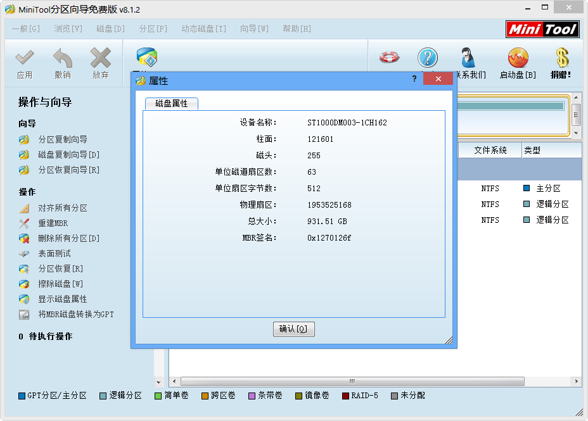The image size is (588, 421).
Task: Click the Contact Us (联系我们) person icon
Action: click(468, 58)
